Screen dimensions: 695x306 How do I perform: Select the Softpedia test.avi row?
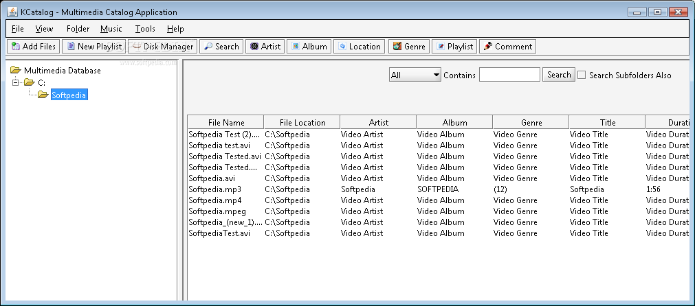[438, 145]
